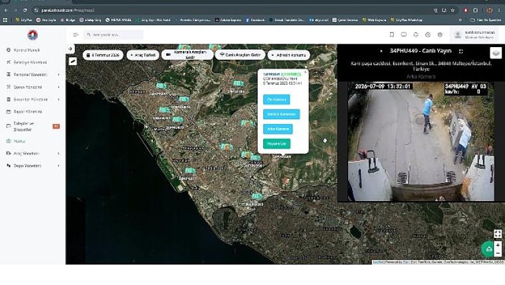Open Envanter Yönetimi sidebar item
Image resolution: width=505 pixels, height=285 pixels.
click(x=31, y=99)
